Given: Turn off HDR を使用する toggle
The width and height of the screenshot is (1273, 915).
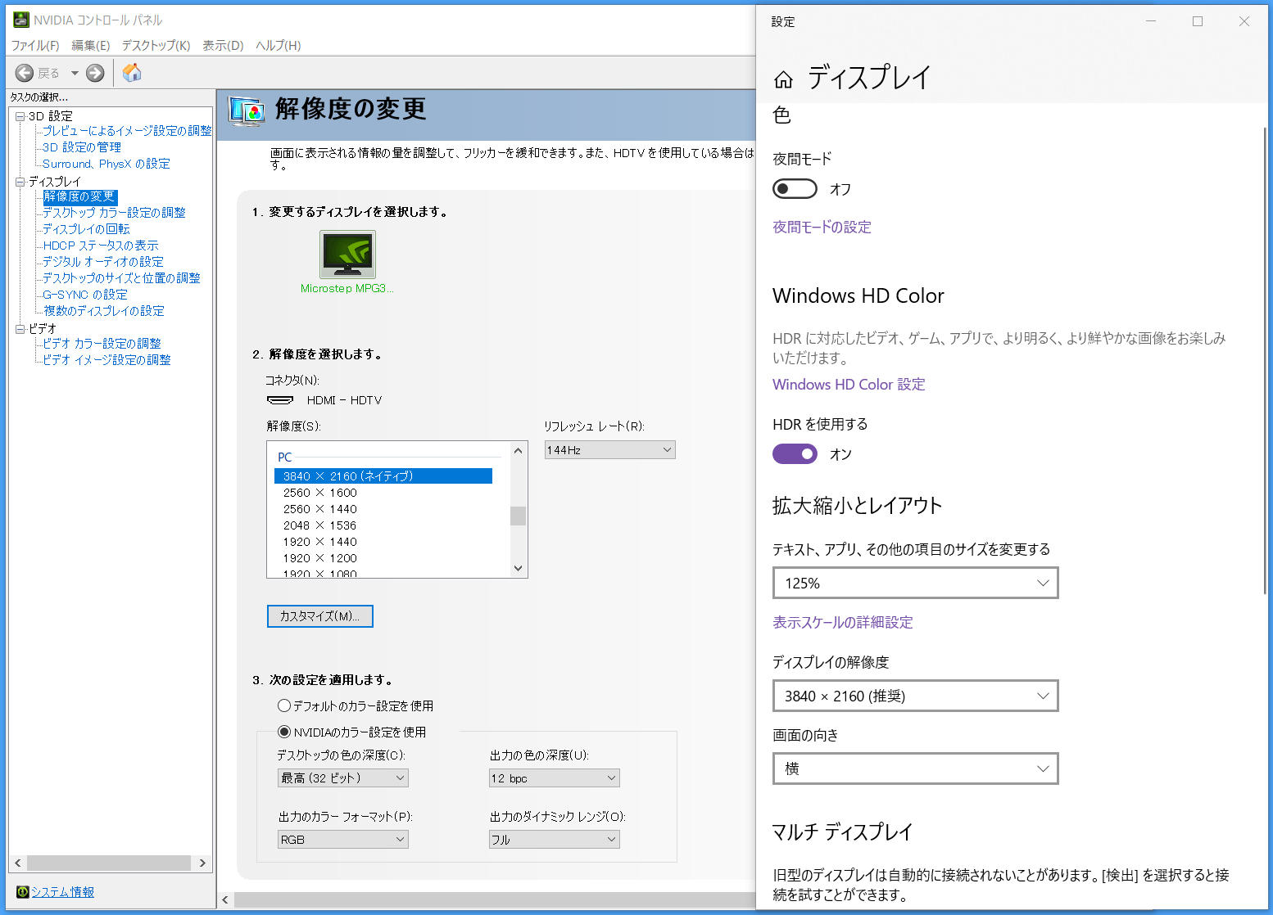Looking at the screenshot, I should (x=795, y=454).
